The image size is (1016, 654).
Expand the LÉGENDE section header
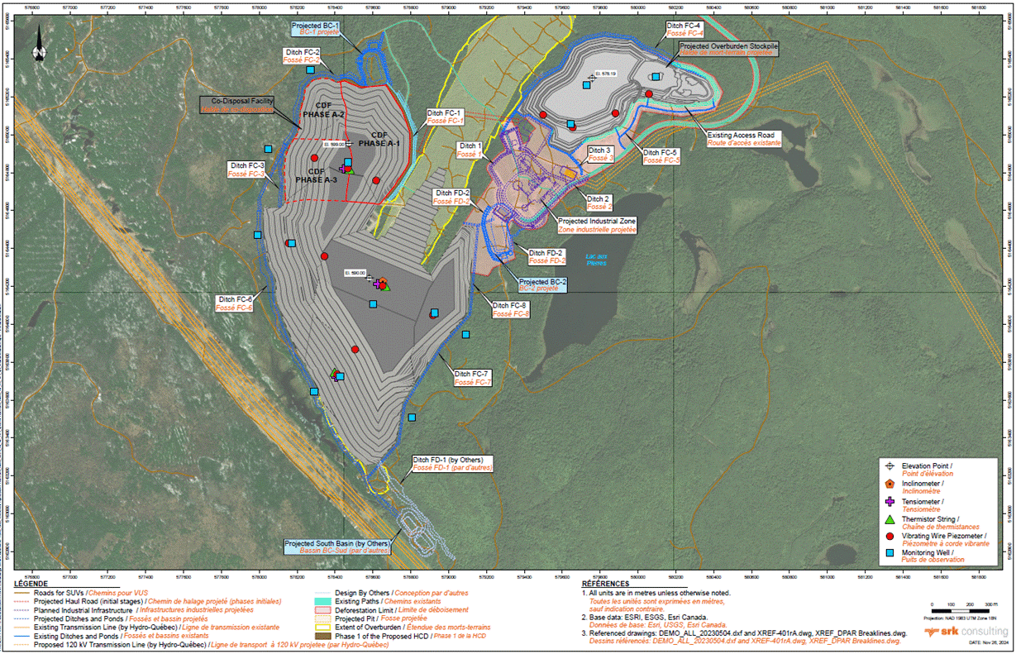coord(30,585)
